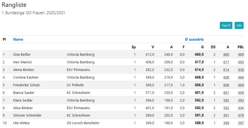Open Sina Beißer's personal best 689
Screen dimensions: 248x128
click(x=241, y=55)
